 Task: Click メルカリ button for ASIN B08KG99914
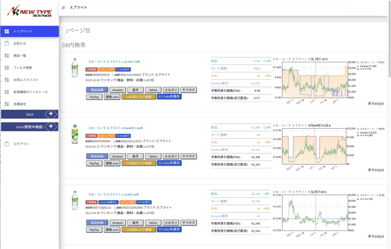point(171,90)
